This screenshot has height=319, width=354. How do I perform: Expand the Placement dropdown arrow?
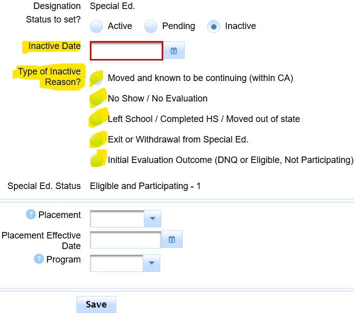(x=152, y=218)
